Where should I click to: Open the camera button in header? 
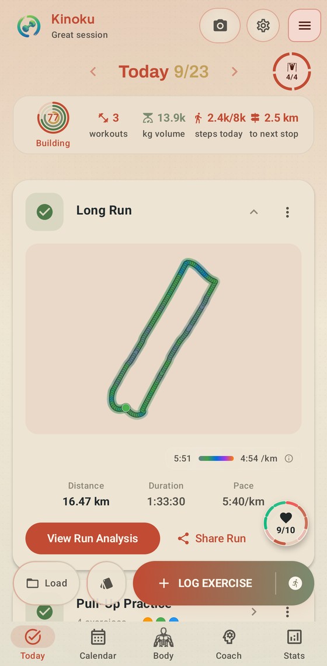click(220, 26)
